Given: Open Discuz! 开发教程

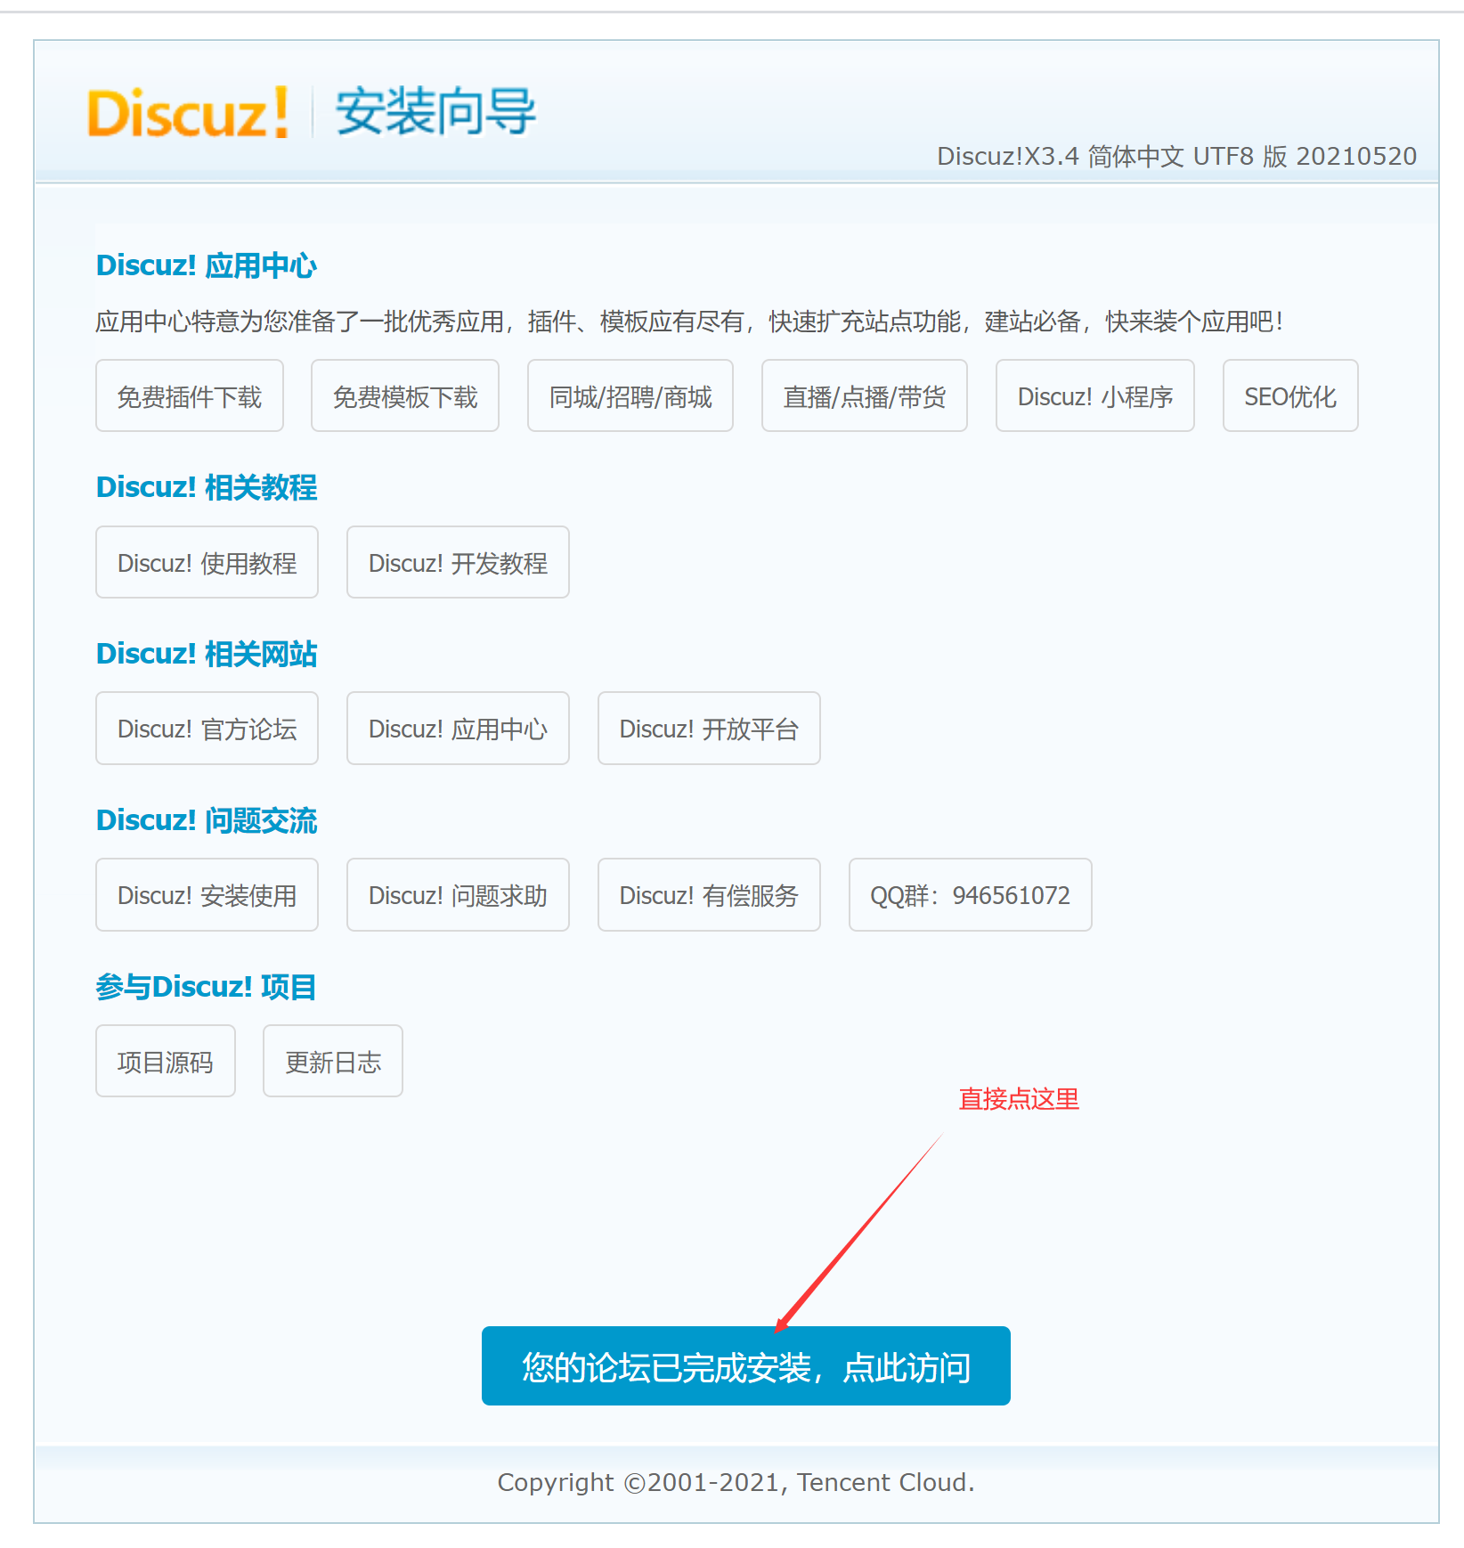Looking at the screenshot, I should coord(458,562).
